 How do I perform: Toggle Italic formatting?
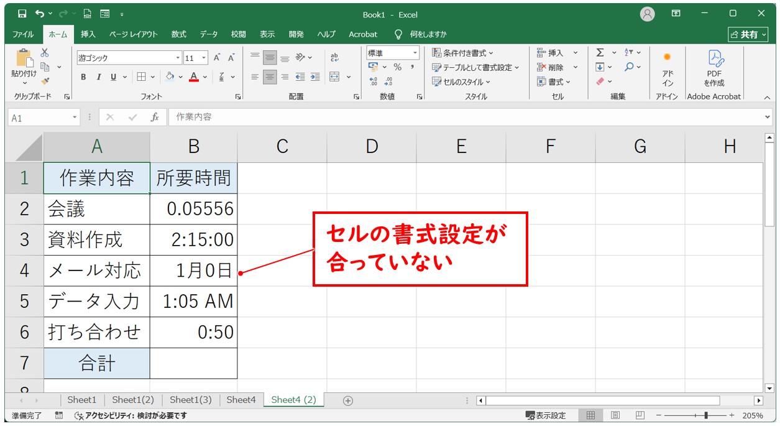pyautogui.click(x=98, y=77)
